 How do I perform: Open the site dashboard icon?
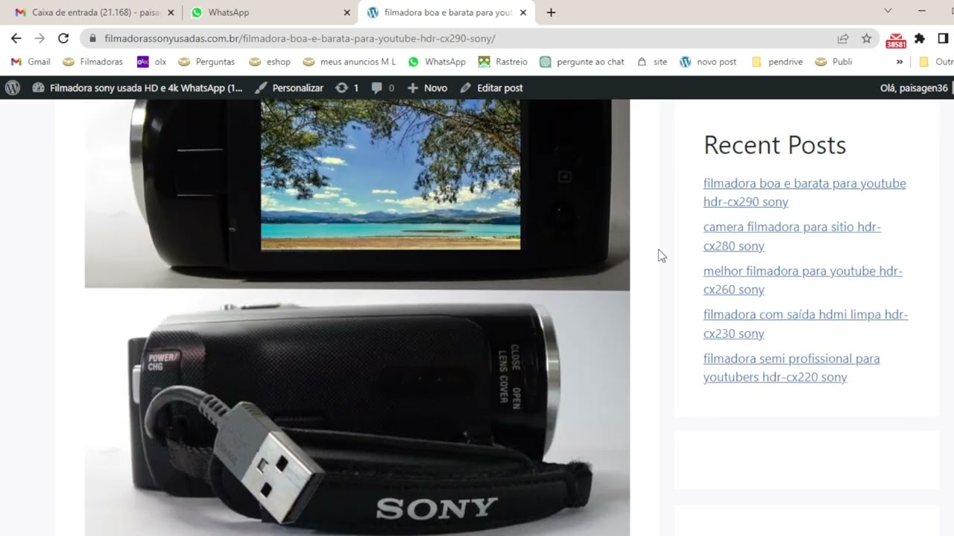(x=38, y=88)
